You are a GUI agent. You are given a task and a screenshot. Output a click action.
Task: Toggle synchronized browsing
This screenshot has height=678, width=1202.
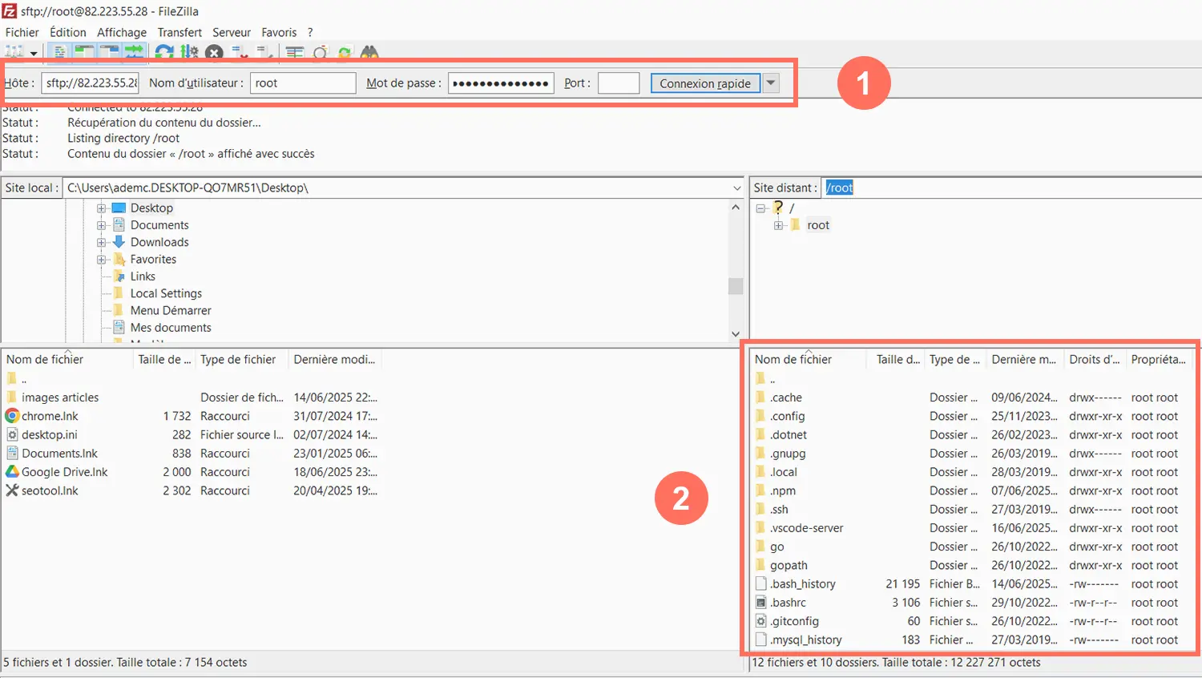(345, 52)
